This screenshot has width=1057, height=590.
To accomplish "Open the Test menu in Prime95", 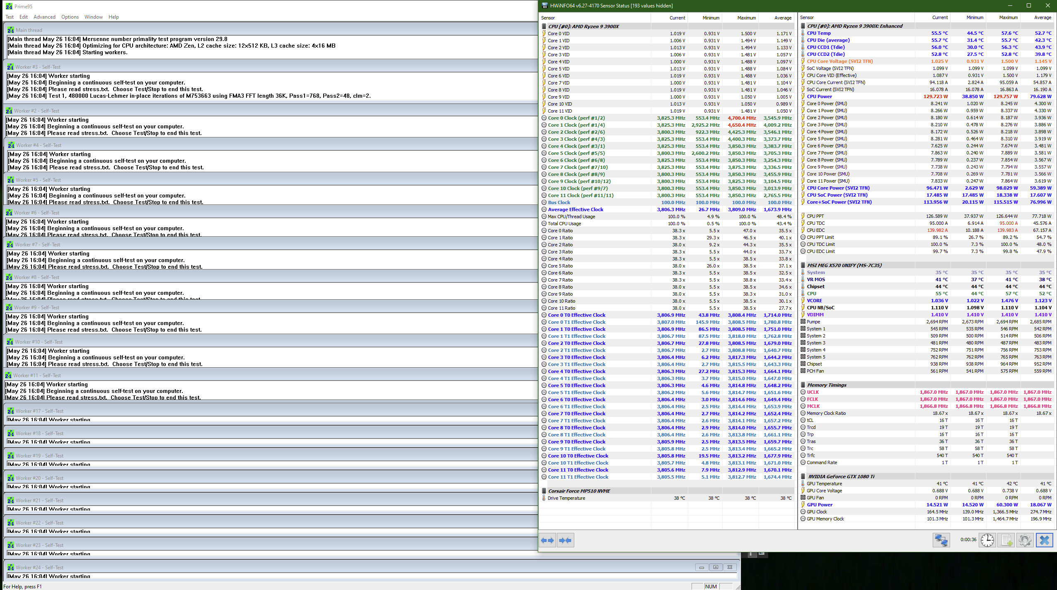I will pyautogui.click(x=10, y=17).
